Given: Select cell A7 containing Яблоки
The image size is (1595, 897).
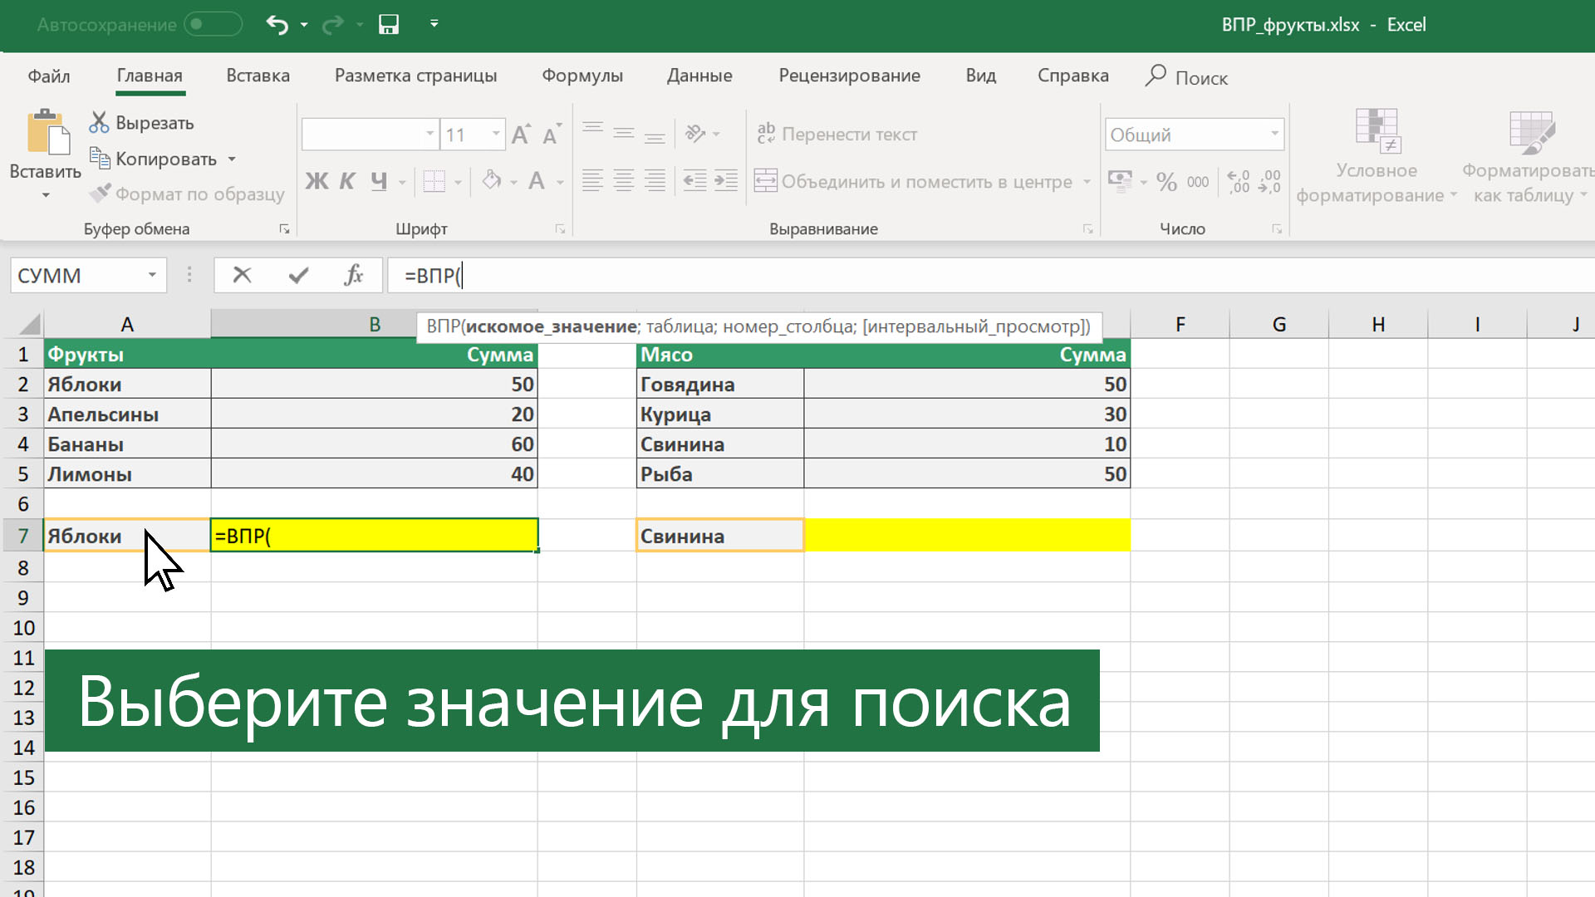Looking at the screenshot, I should point(127,536).
